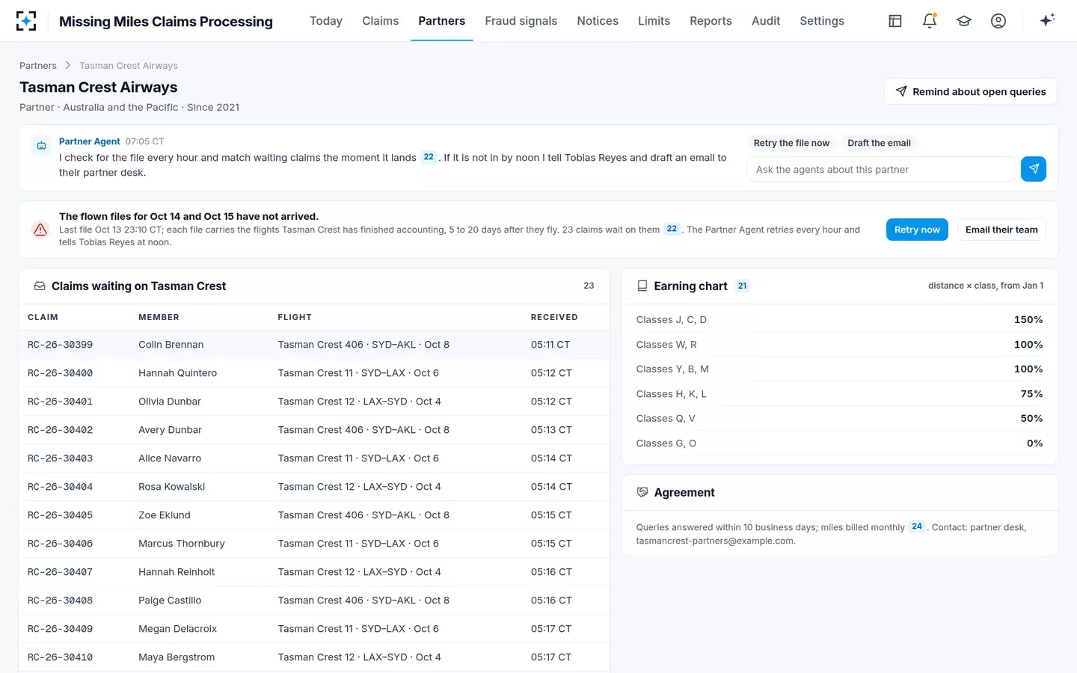Click the inbox icon beside Claims waiting

[x=40, y=286]
